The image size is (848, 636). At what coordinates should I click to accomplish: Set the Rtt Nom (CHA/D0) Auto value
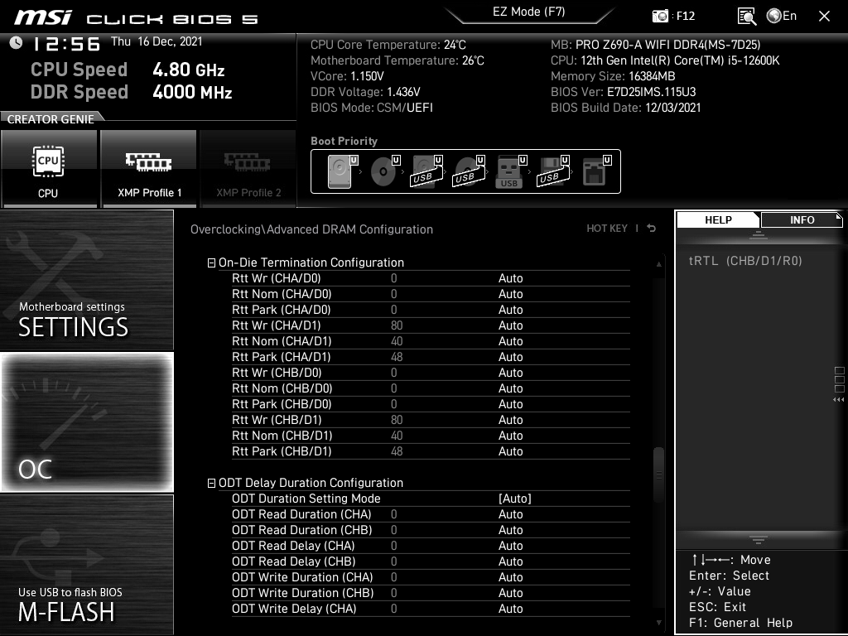tap(510, 294)
